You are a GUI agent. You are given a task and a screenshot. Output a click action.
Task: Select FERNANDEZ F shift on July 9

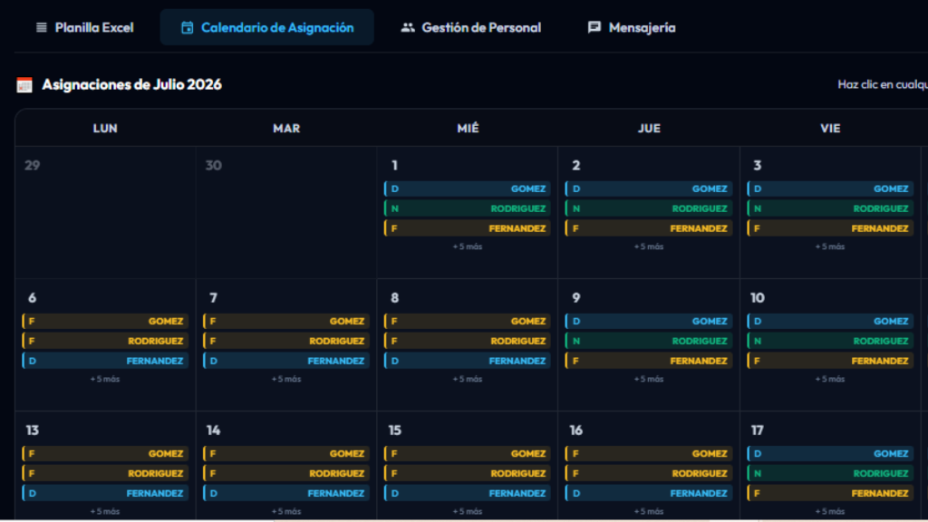click(649, 361)
